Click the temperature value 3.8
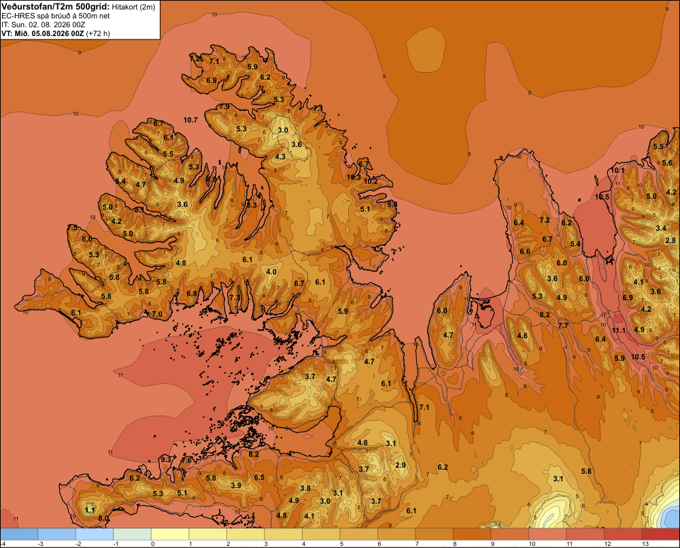The image size is (680, 548). coord(305,488)
